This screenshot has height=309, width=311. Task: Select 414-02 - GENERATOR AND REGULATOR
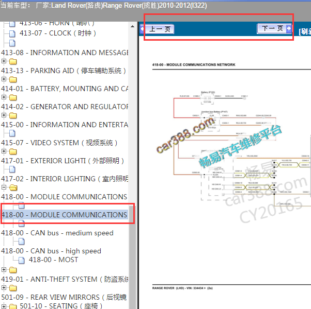click(x=65, y=107)
